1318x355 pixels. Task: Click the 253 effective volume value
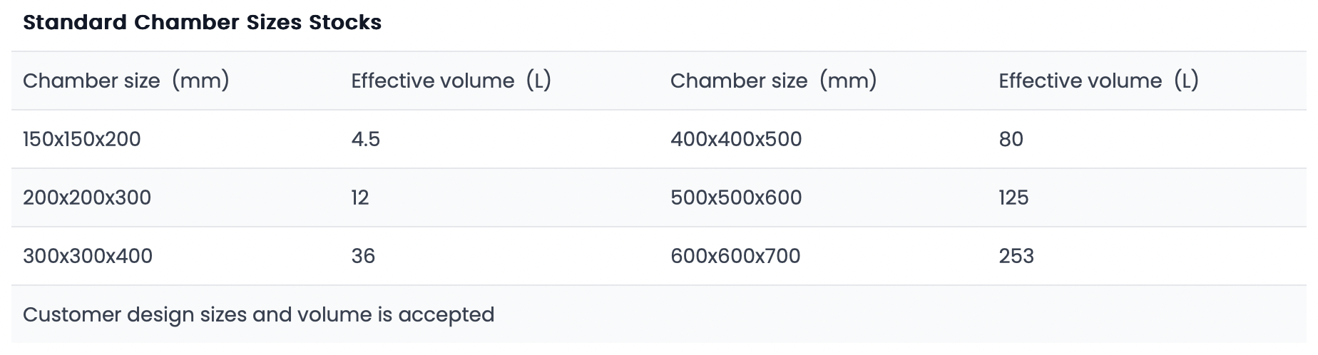click(1016, 256)
